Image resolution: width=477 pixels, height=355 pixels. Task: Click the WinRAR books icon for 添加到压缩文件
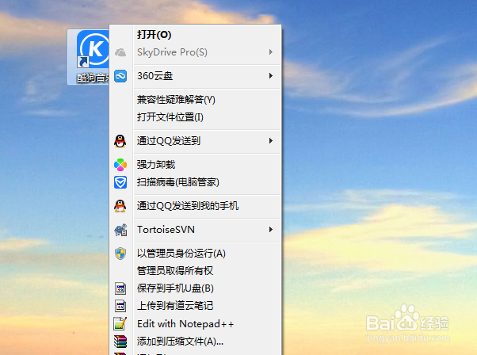coord(120,342)
